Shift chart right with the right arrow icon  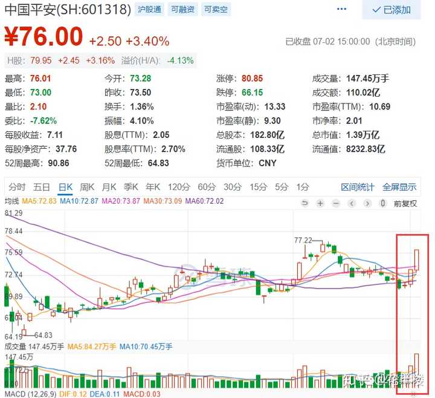(367, 204)
